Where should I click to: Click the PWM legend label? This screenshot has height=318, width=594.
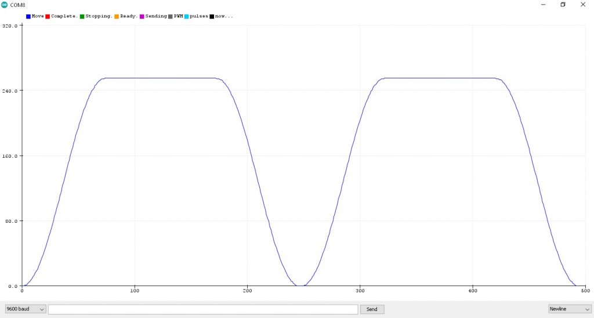pos(179,16)
